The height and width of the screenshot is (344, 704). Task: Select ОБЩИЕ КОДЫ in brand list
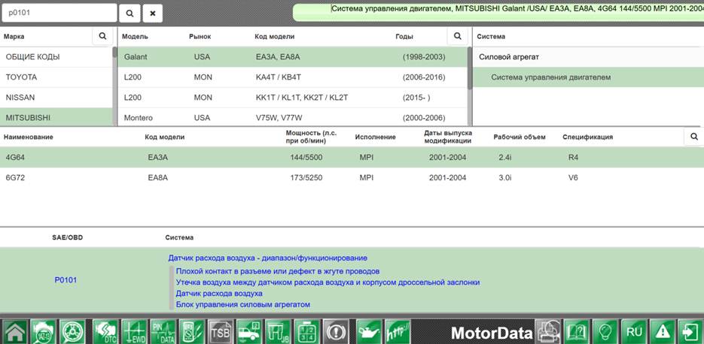click(x=56, y=57)
